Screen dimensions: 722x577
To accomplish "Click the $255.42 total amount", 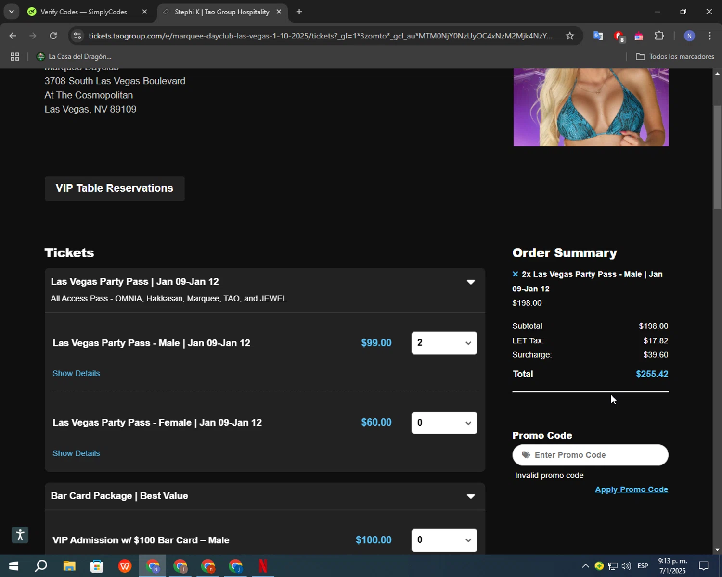I will click(652, 374).
